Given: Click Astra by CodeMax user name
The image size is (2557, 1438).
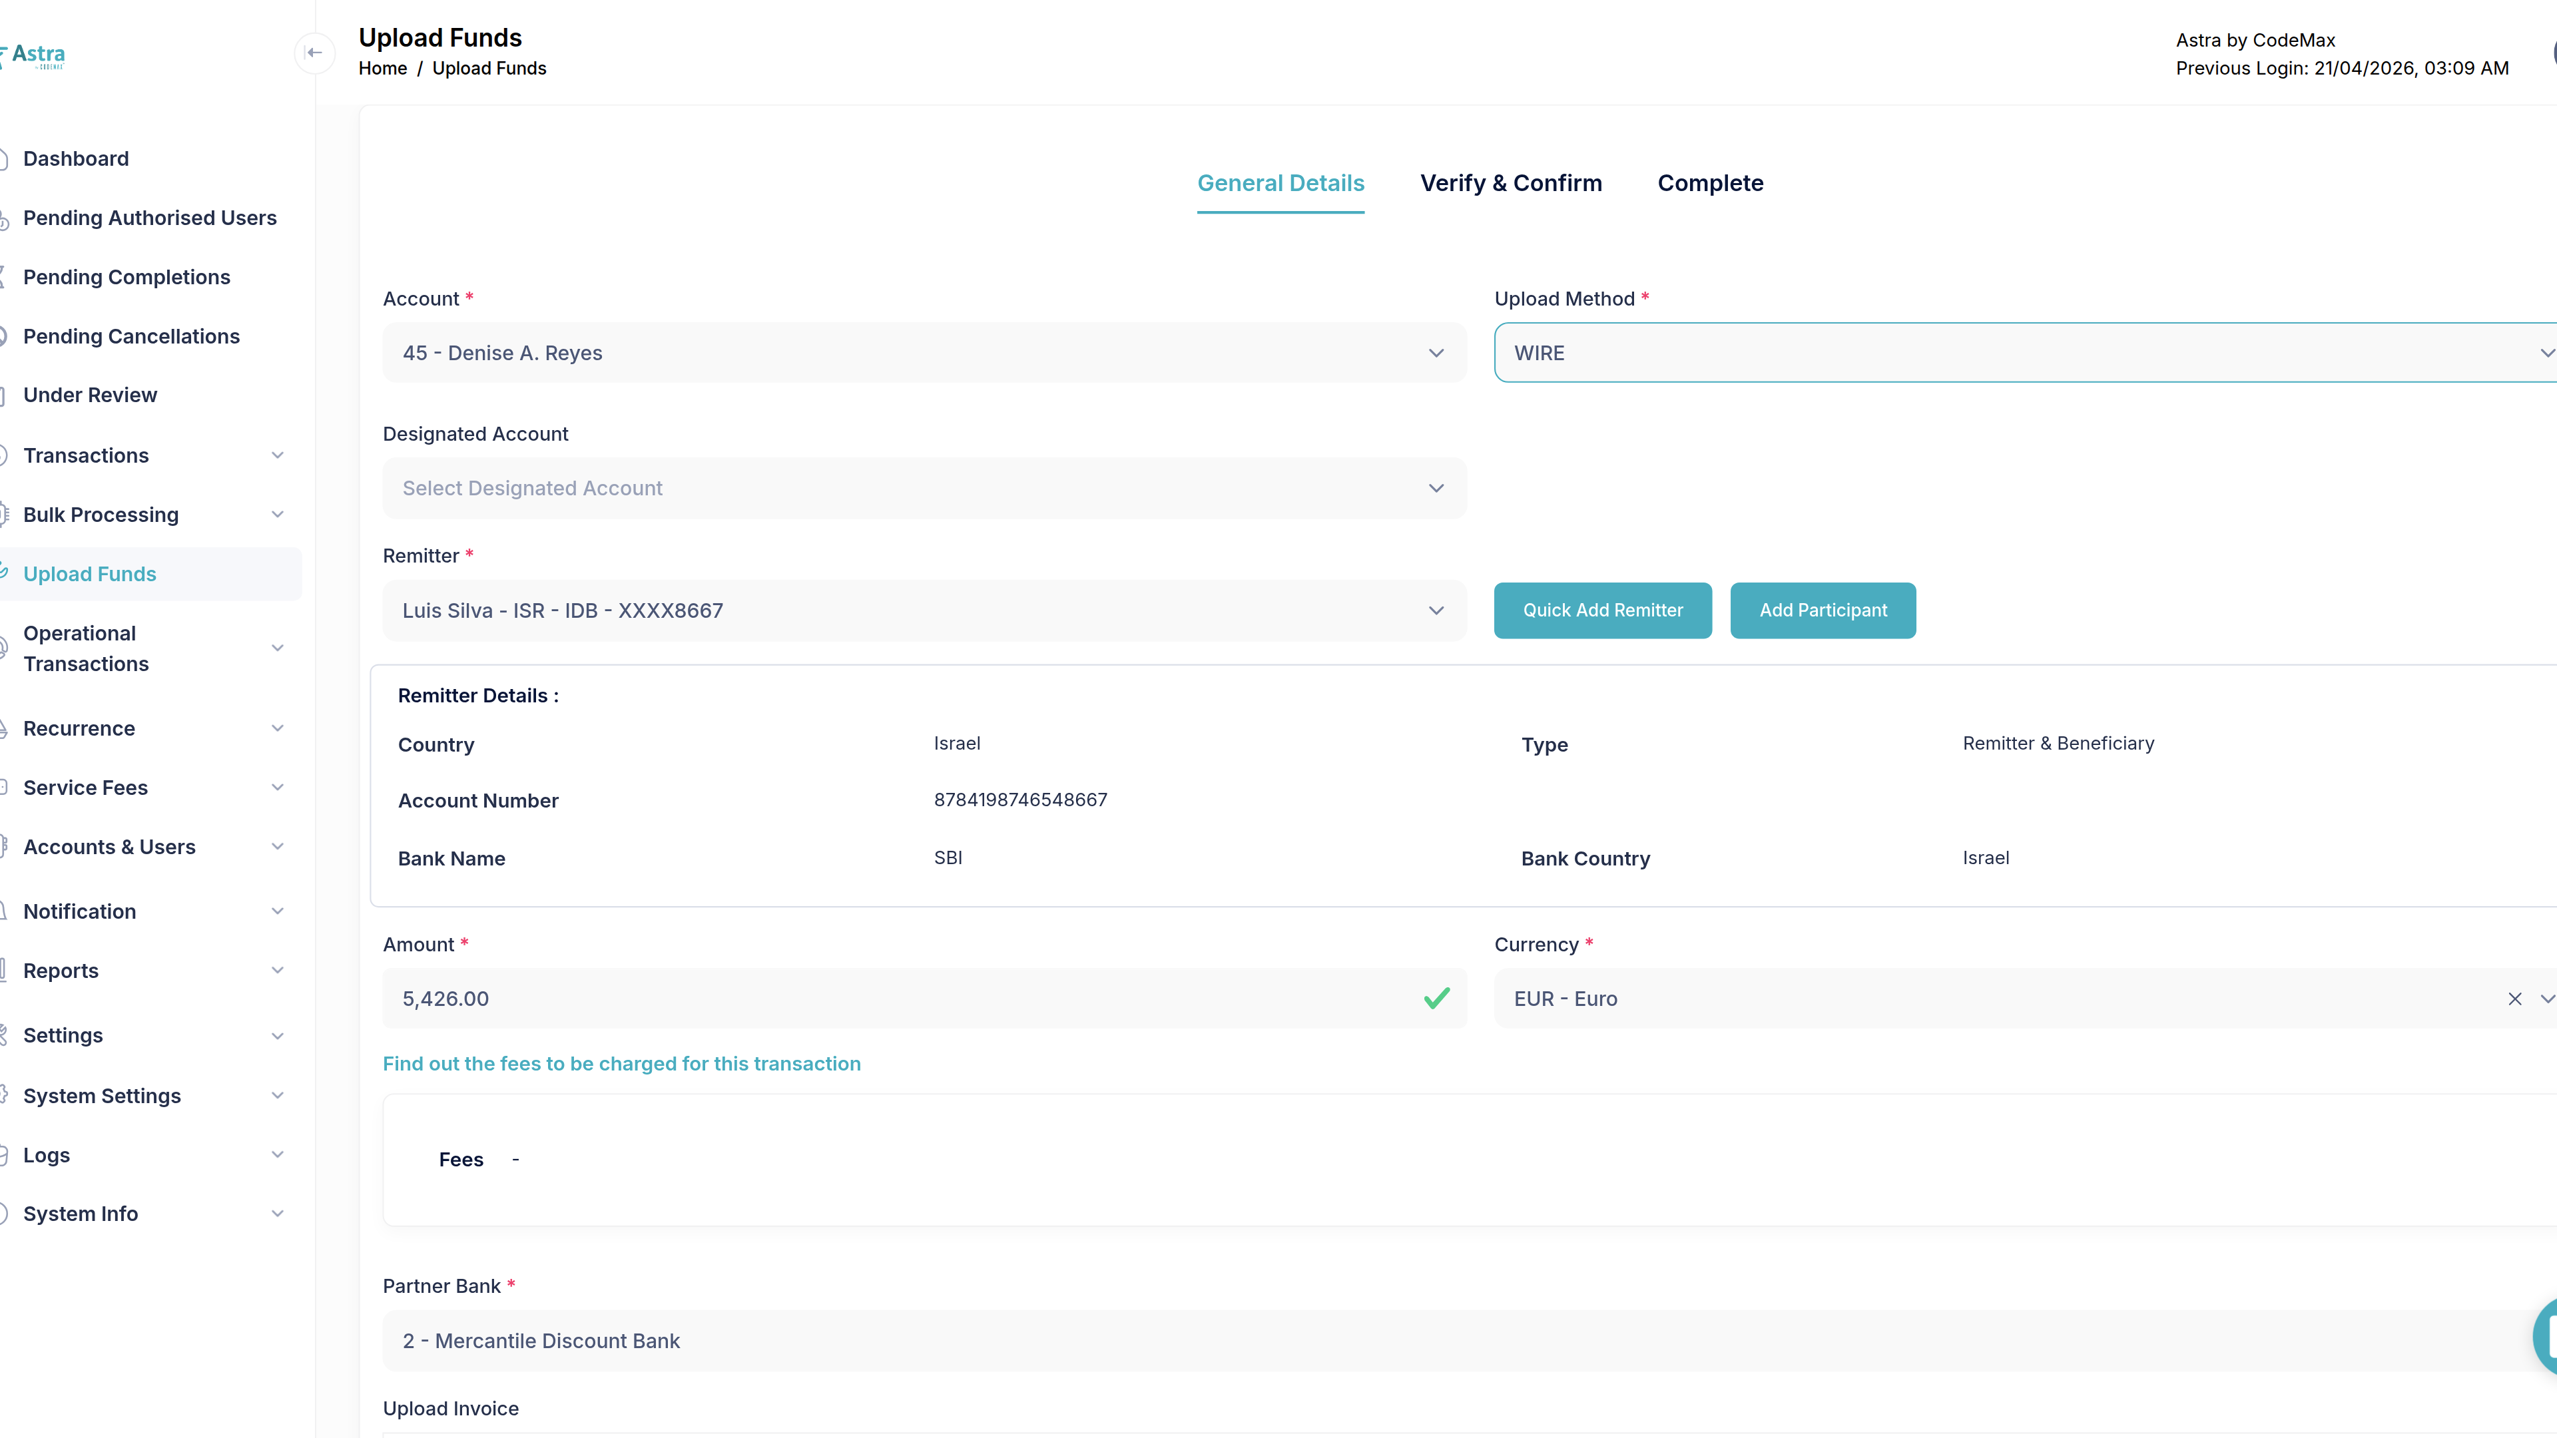Looking at the screenshot, I should pyautogui.click(x=2255, y=41).
